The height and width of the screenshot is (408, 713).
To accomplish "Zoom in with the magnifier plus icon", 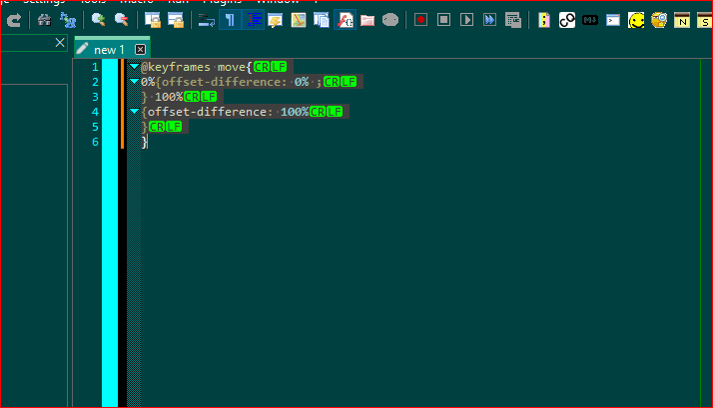I will 98,20.
